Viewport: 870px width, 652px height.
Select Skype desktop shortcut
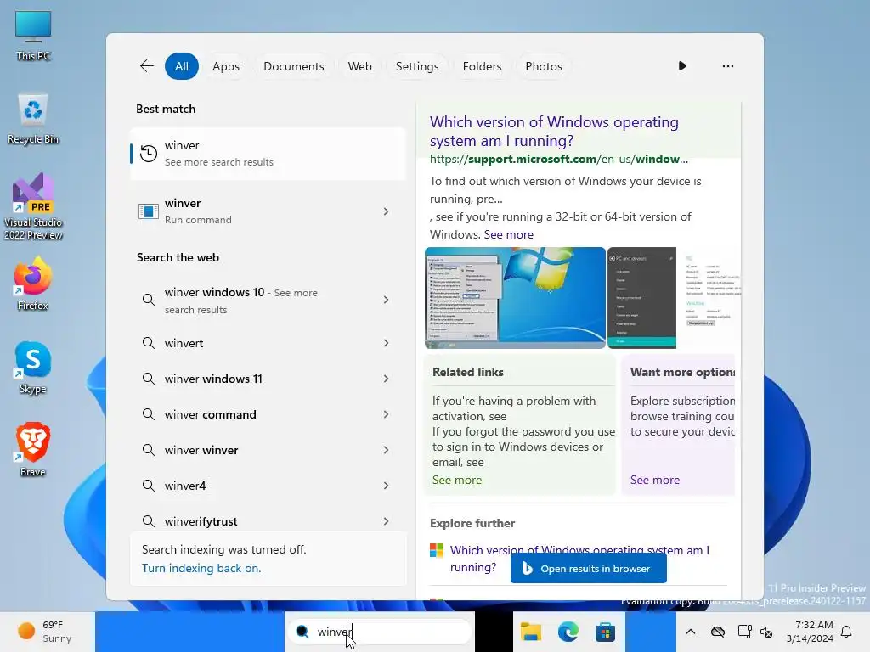33,368
